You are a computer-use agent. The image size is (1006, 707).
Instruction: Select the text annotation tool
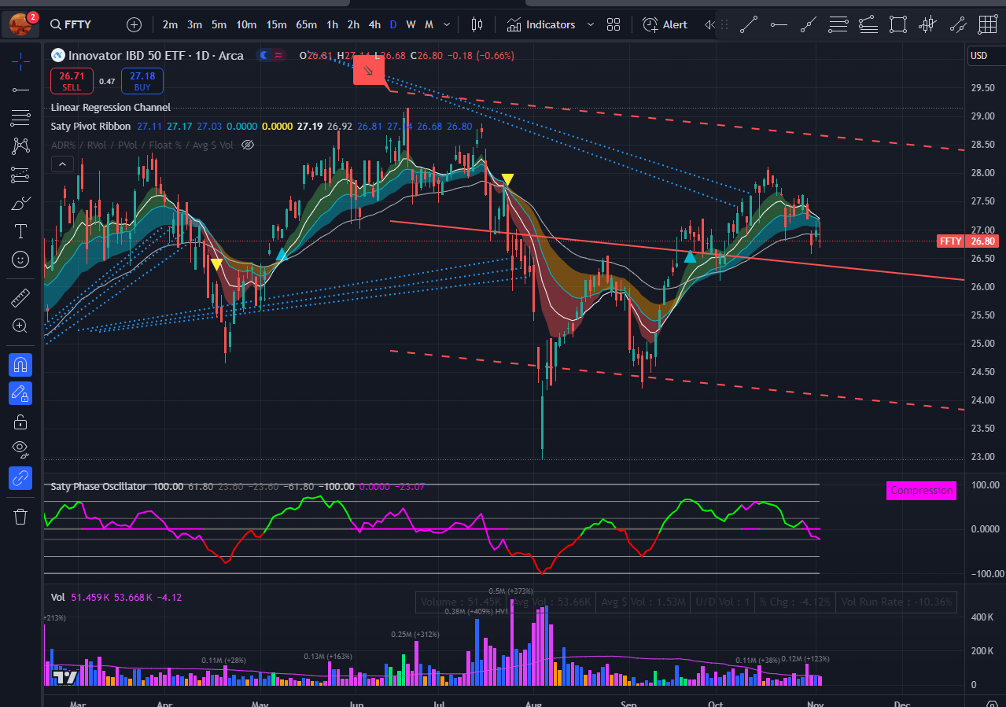[x=20, y=231]
